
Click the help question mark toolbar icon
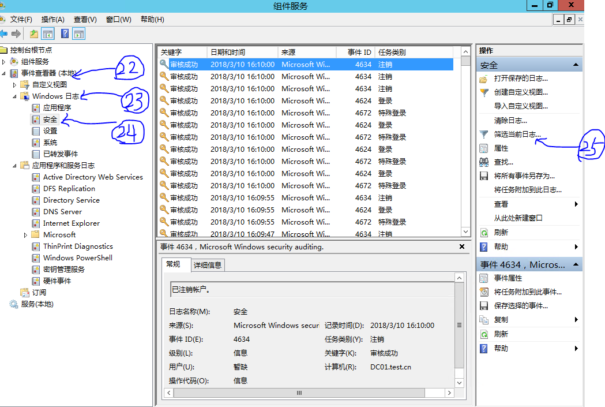tap(65, 33)
